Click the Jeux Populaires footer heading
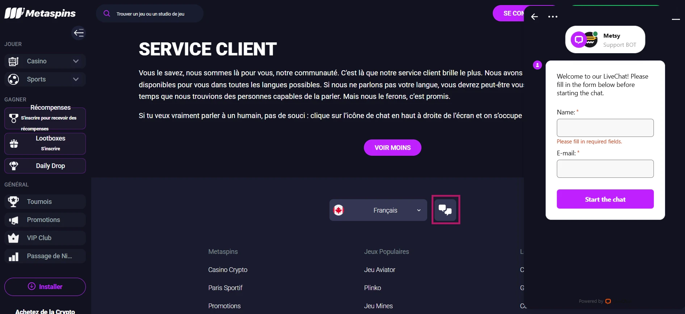The height and width of the screenshot is (314, 685). (386, 252)
